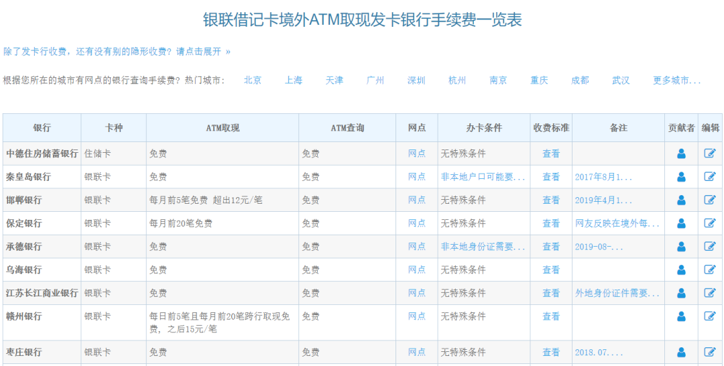
Task: Open remark 2017年8月1... for 秦皇岛银行
Action: [603, 177]
